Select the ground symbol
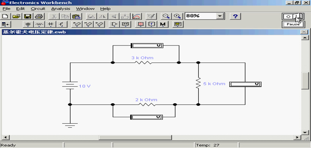The image size is (311, 148). 70,125
